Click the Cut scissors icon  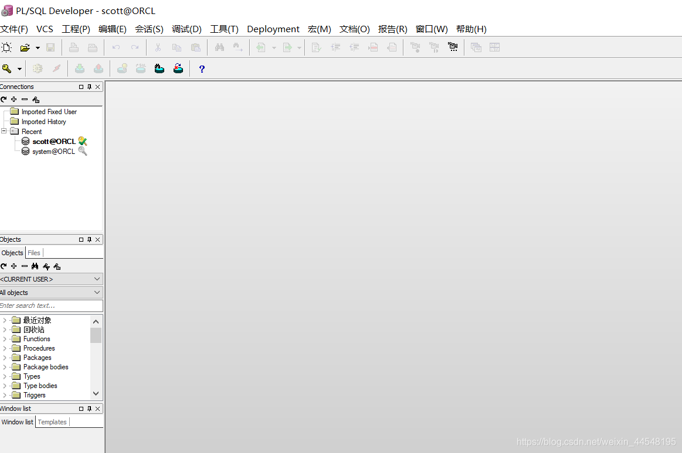point(158,48)
